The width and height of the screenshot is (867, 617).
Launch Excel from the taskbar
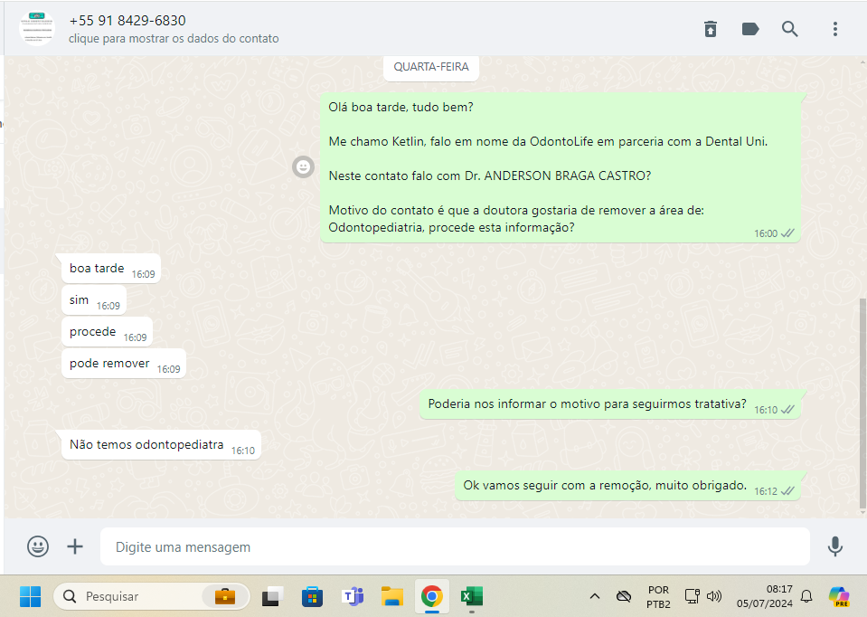pyautogui.click(x=471, y=596)
